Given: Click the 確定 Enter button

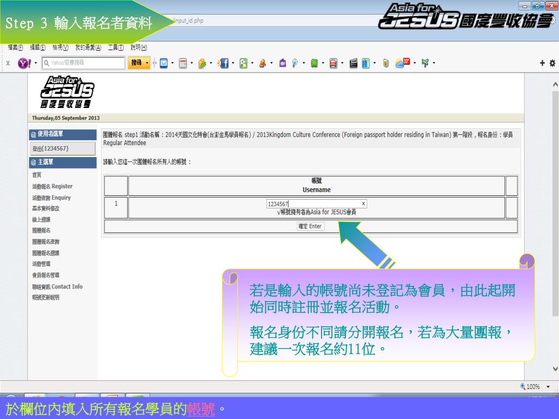Looking at the screenshot, I should [x=310, y=226].
